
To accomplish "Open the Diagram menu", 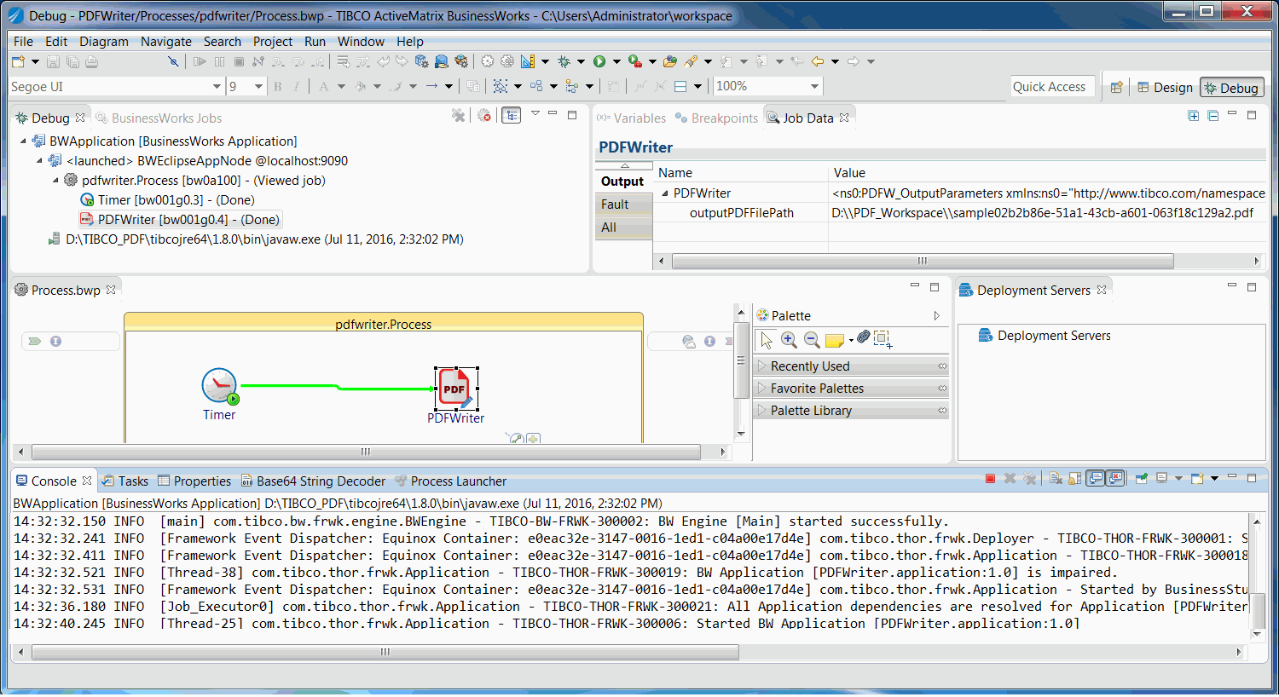I will tap(103, 42).
